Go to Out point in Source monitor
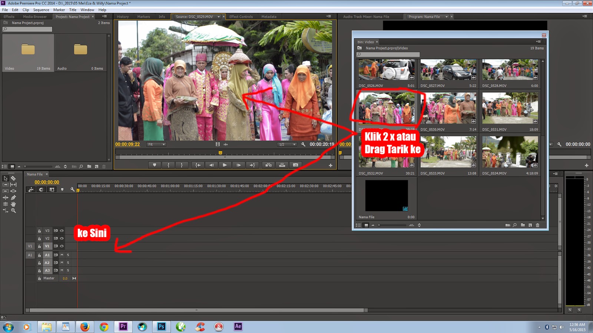 pyautogui.click(x=252, y=165)
